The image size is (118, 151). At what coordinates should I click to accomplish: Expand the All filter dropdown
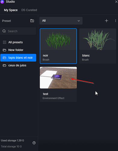[x=61, y=21]
